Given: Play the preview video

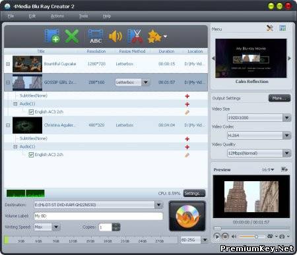Looking at the screenshot, I should coord(216,237).
